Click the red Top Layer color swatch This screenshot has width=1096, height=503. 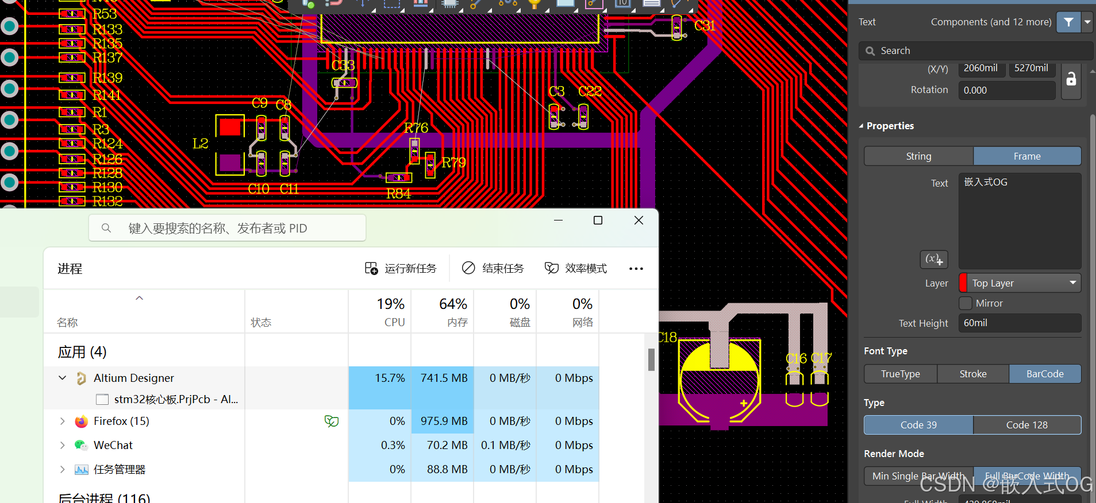pyautogui.click(x=963, y=283)
